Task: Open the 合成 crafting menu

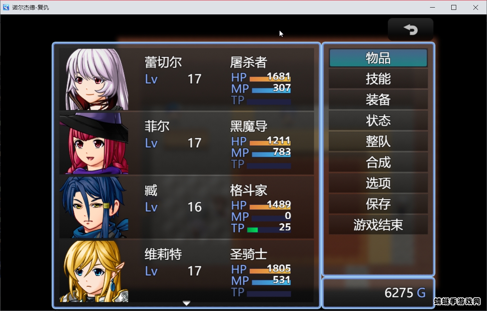Action: tap(378, 162)
